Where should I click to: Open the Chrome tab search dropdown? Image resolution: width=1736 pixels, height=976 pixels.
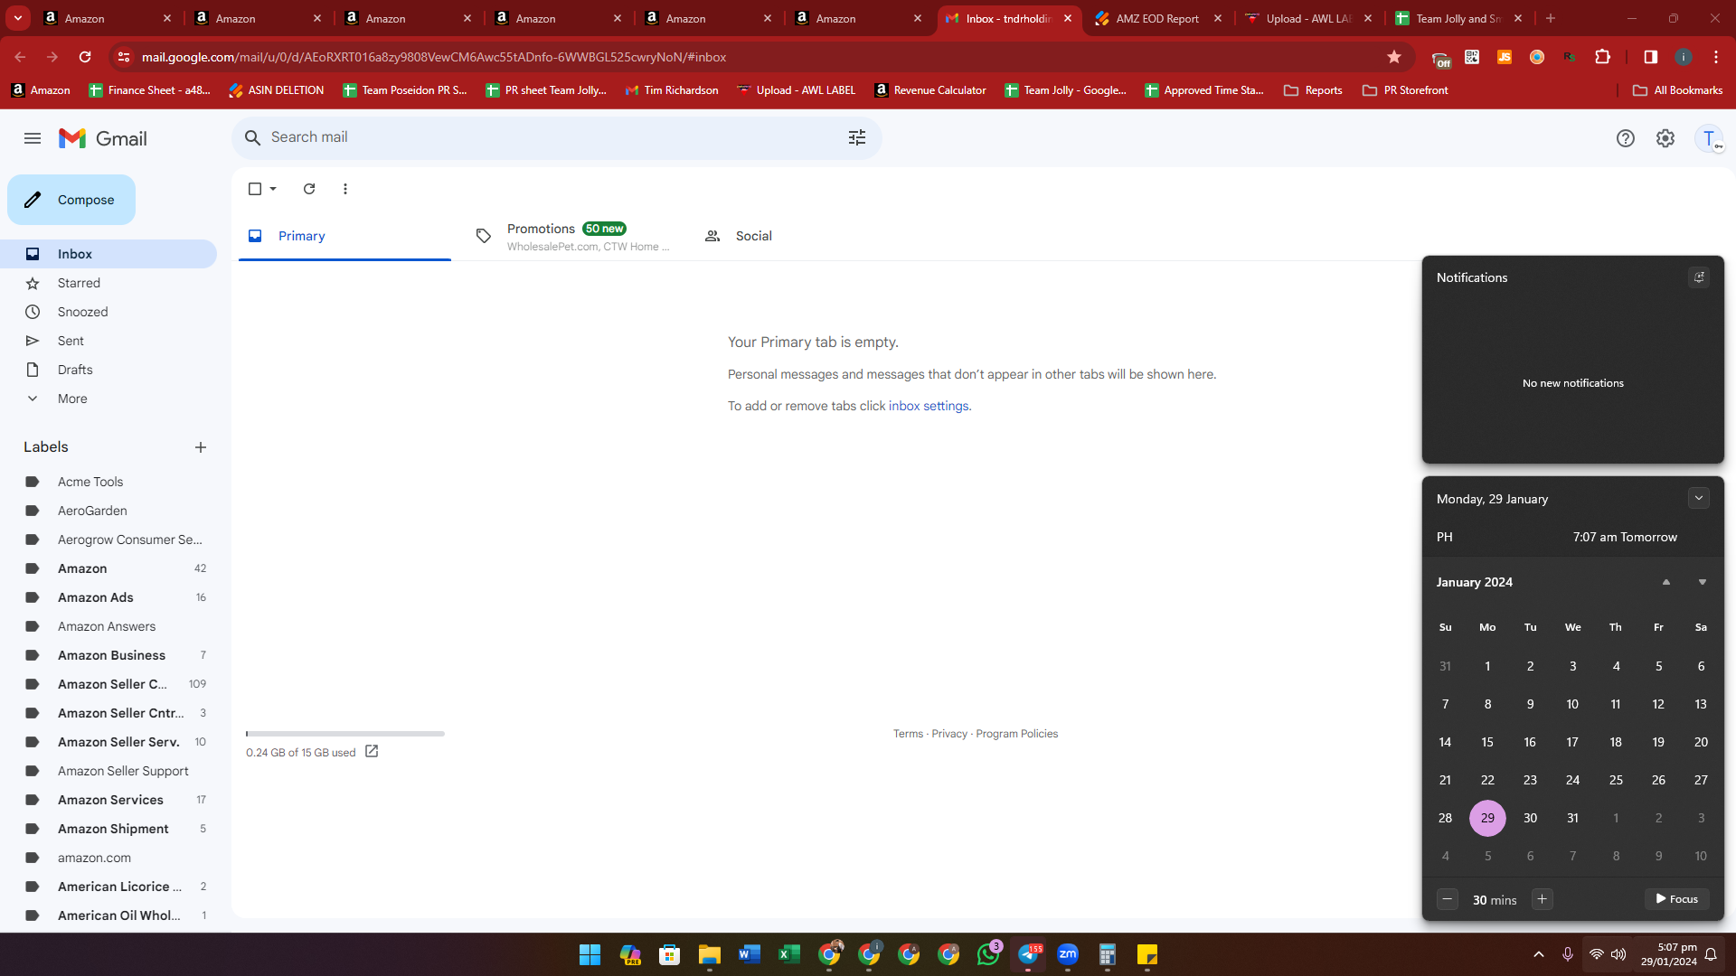pyautogui.click(x=18, y=18)
